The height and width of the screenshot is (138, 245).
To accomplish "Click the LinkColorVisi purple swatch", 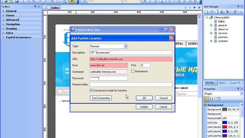I will pos(225,135).
